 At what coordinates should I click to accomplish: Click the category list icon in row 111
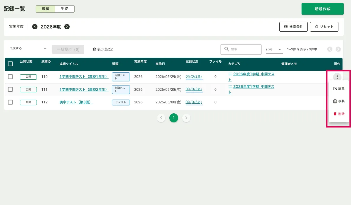230,87
